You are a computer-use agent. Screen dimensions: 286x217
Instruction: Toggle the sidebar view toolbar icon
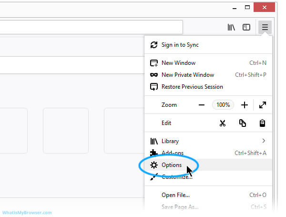[x=246, y=27]
